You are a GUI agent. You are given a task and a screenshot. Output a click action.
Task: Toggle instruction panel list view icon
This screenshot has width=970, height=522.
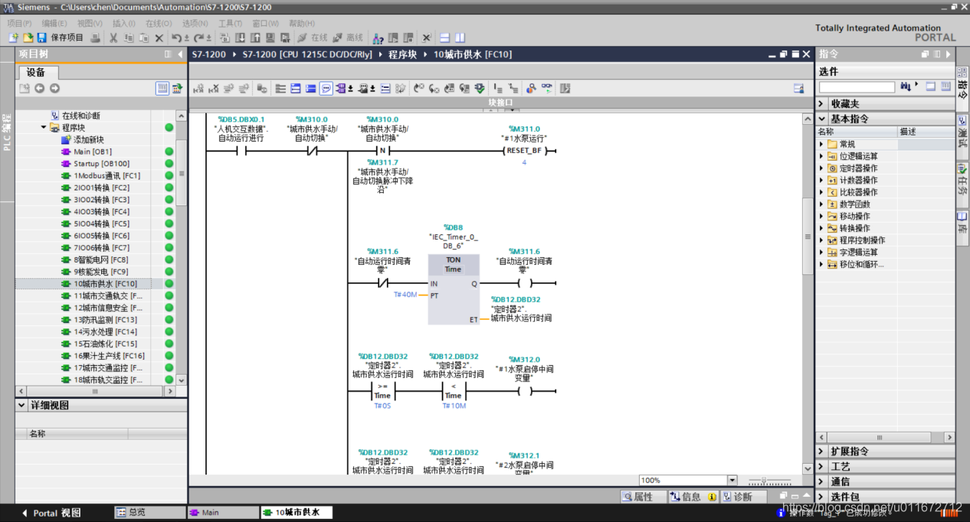930,86
